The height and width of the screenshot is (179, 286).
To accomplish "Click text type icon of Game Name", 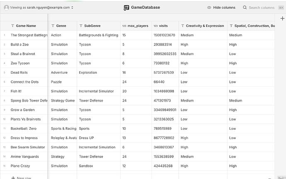I will point(12,26).
